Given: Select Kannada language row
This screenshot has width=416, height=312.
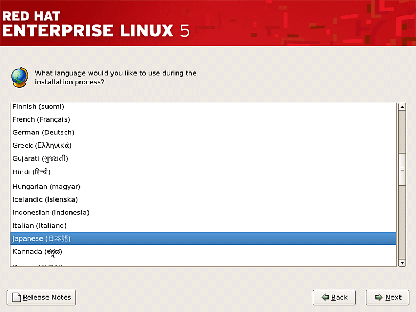Looking at the screenshot, I should (x=203, y=252).
